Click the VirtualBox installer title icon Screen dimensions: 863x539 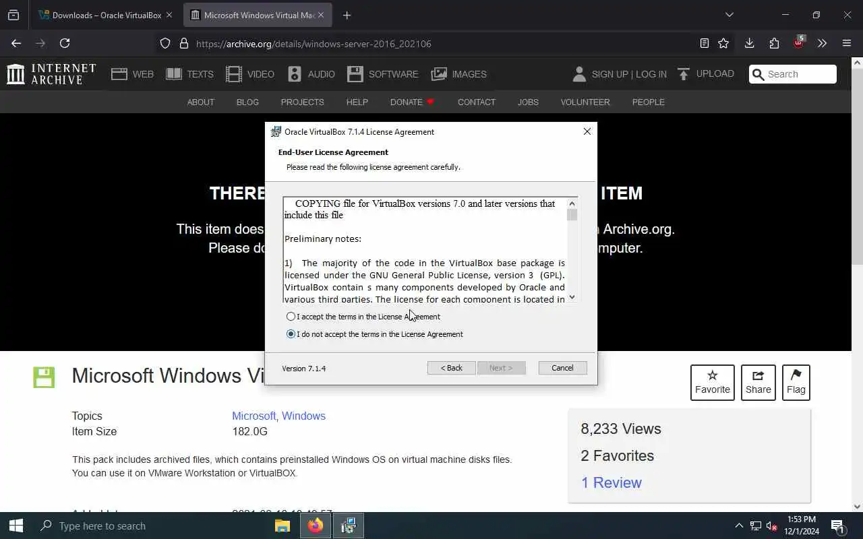(x=276, y=131)
